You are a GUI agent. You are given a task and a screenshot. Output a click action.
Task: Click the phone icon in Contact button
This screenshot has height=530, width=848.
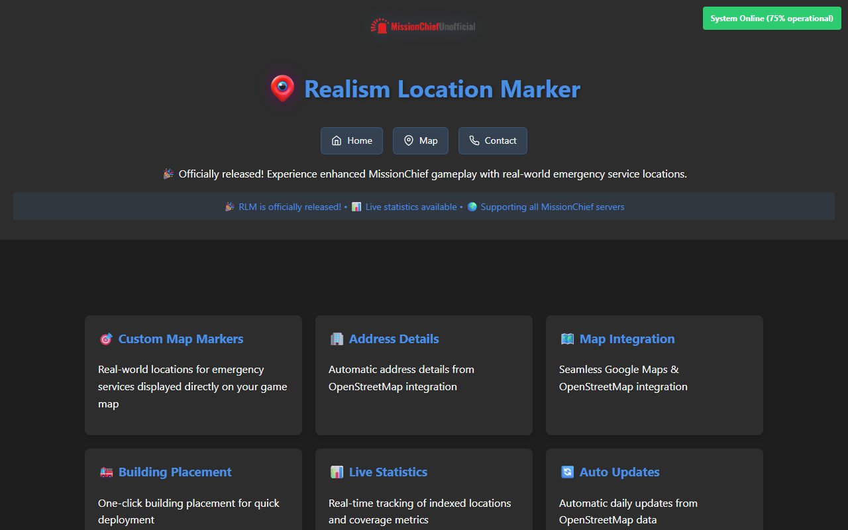click(x=474, y=140)
